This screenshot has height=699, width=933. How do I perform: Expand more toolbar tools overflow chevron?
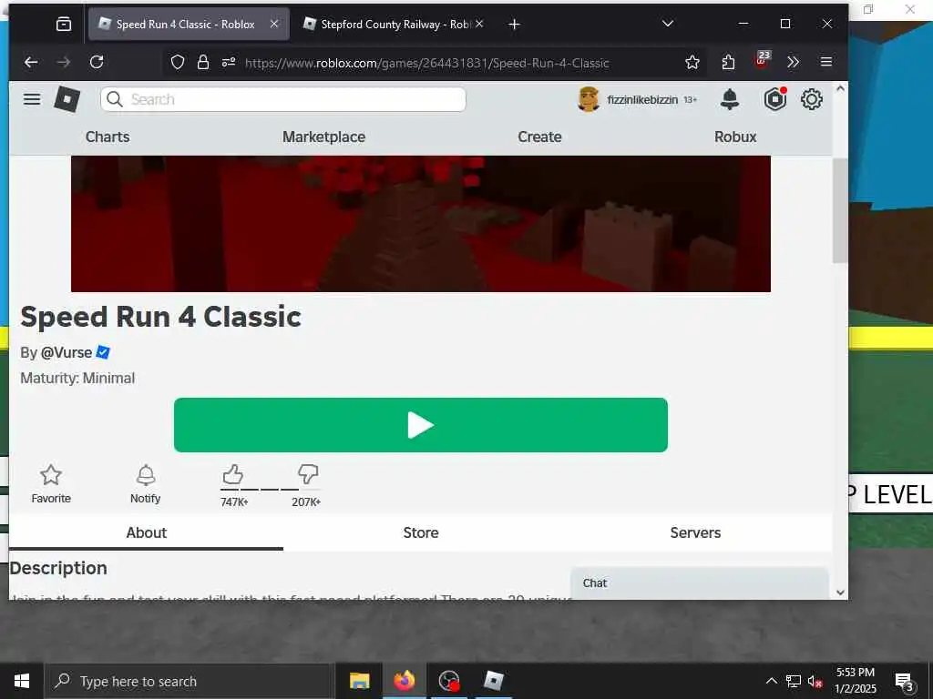coord(794,63)
